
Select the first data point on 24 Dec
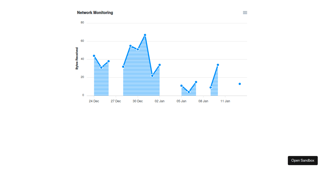[x=94, y=56]
